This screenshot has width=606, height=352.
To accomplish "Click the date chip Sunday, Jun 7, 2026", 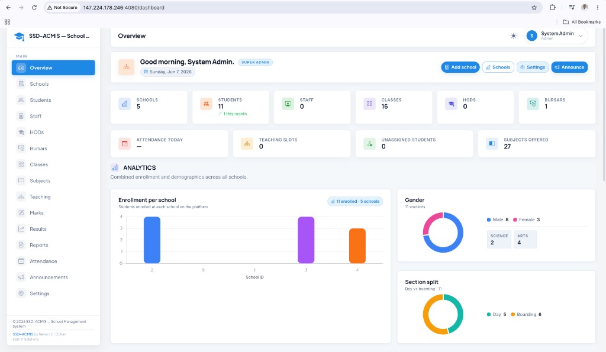I will click(x=167, y=72).
